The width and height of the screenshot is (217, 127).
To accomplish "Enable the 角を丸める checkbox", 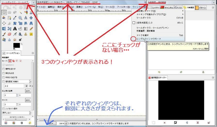I will 4,73.
